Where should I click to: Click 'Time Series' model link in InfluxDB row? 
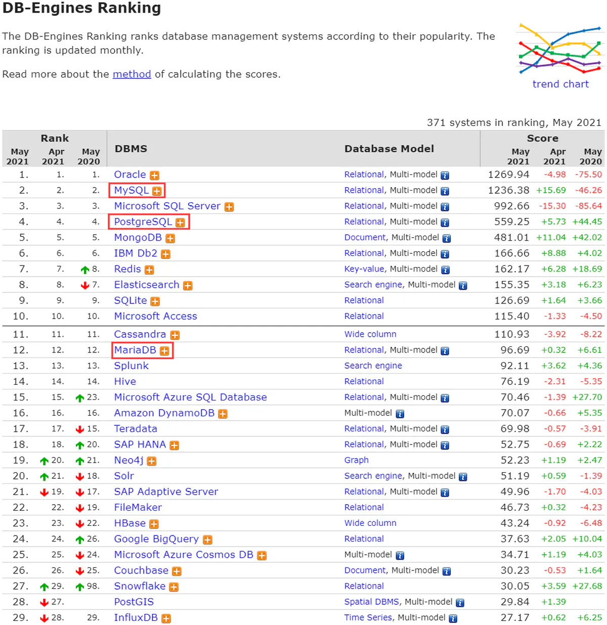368,617
